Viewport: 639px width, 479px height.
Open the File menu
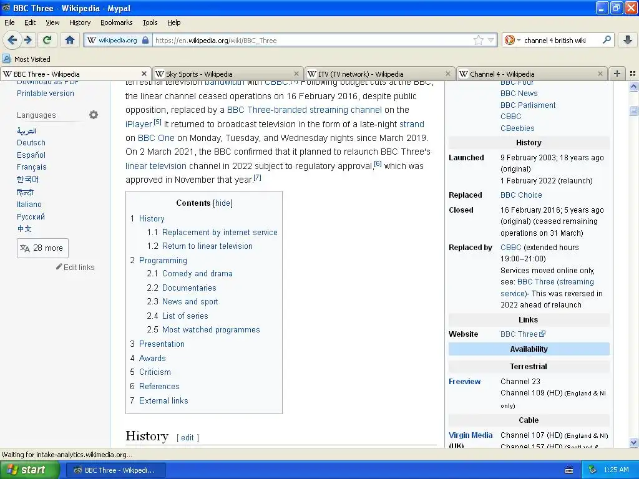pyautogui.click(x=9, y=22)
